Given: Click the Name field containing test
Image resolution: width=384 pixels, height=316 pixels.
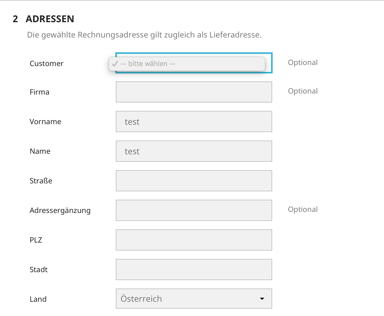Looking at the screenshot, I should (194, 151).
